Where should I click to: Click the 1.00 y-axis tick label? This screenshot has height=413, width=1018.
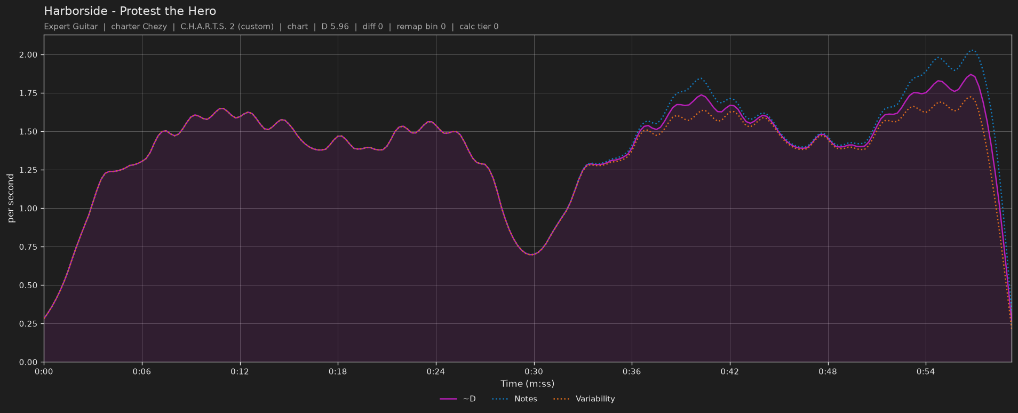coord(28,209)
